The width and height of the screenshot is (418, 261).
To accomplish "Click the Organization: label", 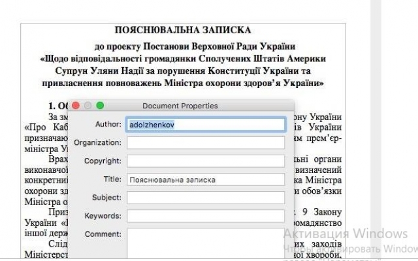I will pyautogui.click(x=97, y=143).
